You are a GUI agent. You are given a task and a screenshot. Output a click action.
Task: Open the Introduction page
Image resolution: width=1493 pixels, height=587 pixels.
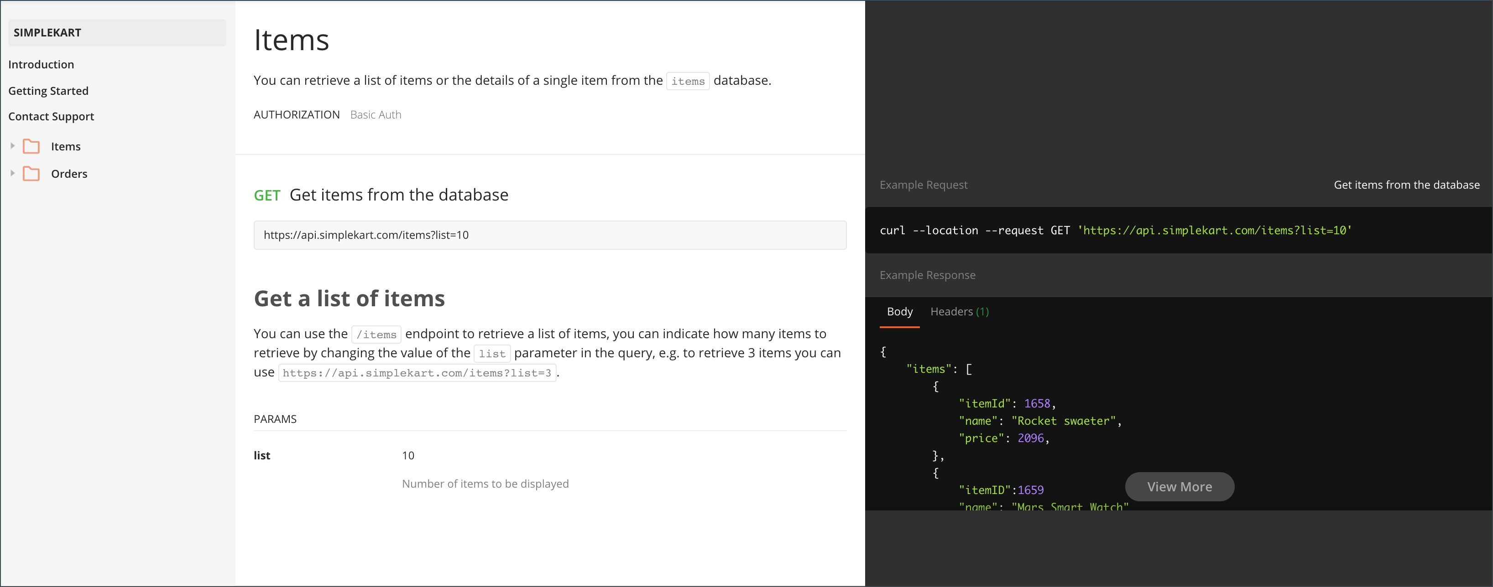tap(41, 64)
